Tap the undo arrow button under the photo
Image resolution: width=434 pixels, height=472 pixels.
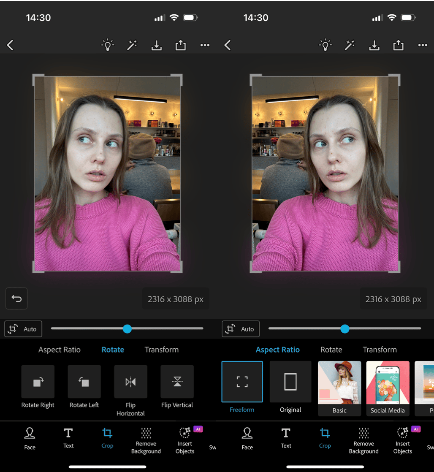click(x=16, y=299)
